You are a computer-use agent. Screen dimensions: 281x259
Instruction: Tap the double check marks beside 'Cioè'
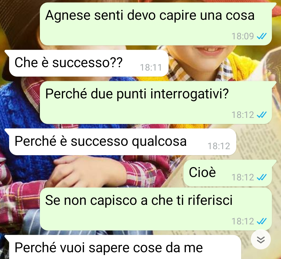coord(262,177)
